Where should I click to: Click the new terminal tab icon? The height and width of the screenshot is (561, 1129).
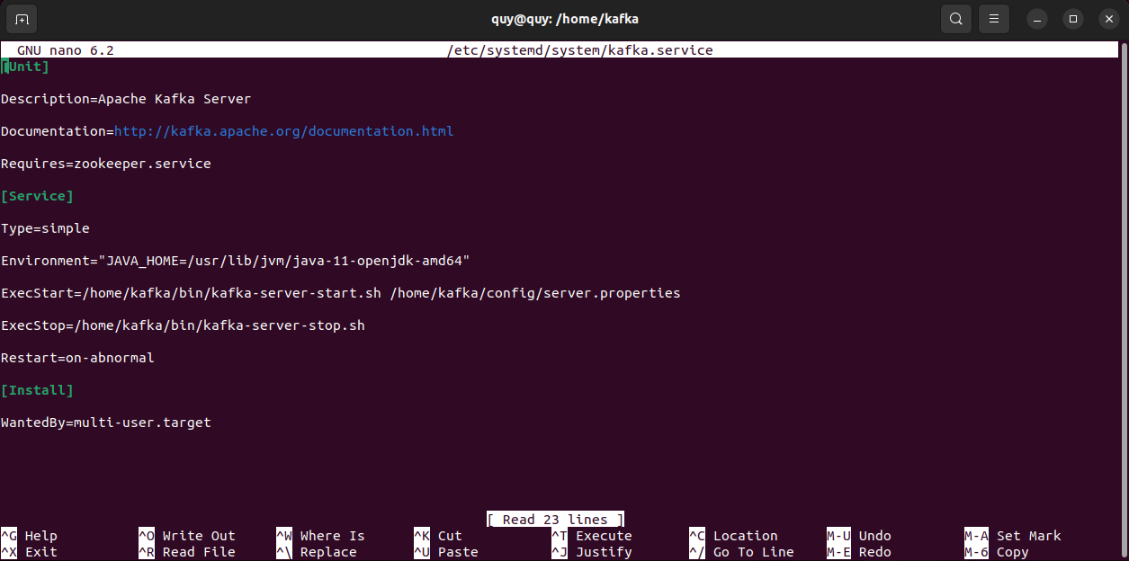pyautogui.click(x=21, y=18)
